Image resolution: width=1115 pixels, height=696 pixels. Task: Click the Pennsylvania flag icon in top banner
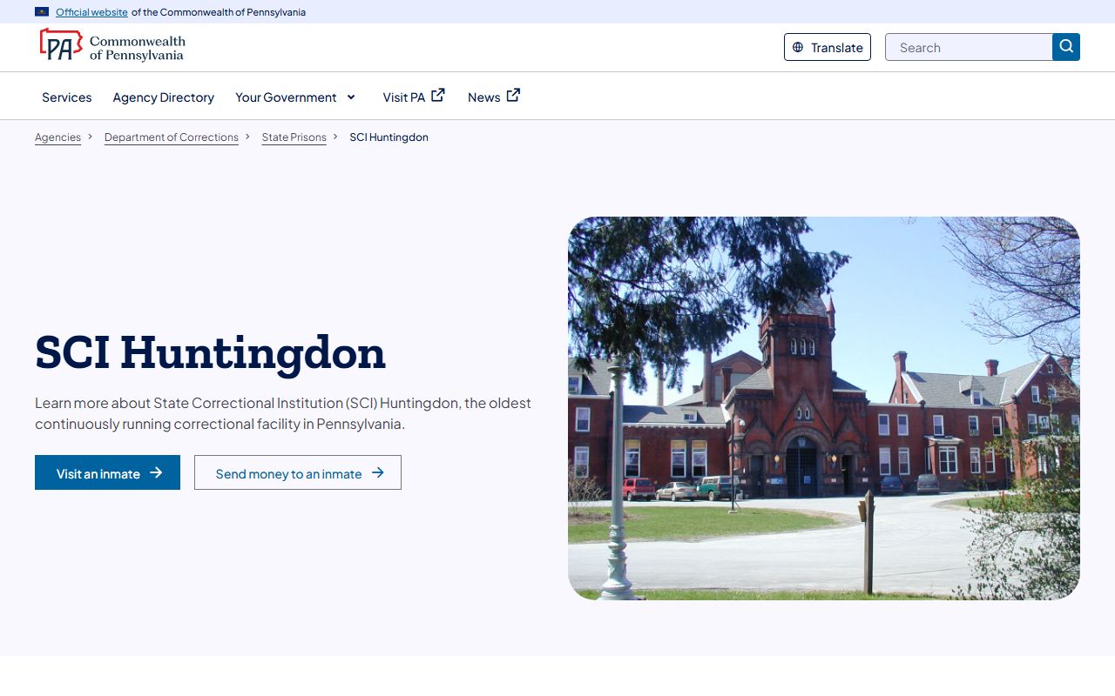42,12
